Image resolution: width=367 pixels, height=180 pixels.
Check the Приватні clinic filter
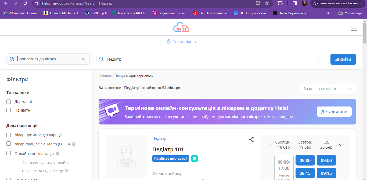tap(8, 110)
